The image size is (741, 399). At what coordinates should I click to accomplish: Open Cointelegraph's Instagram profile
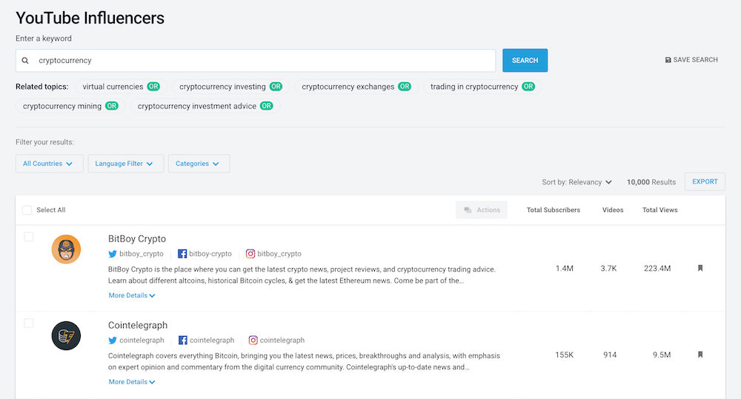click(276, 340)
